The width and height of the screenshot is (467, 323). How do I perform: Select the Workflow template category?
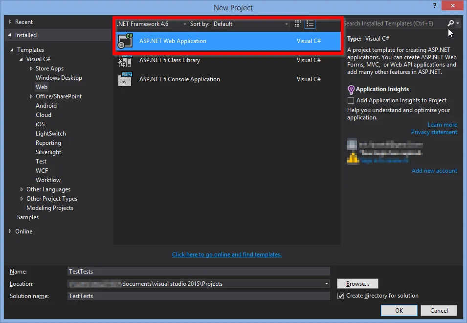pyautogui.click(x=48, y=180)
